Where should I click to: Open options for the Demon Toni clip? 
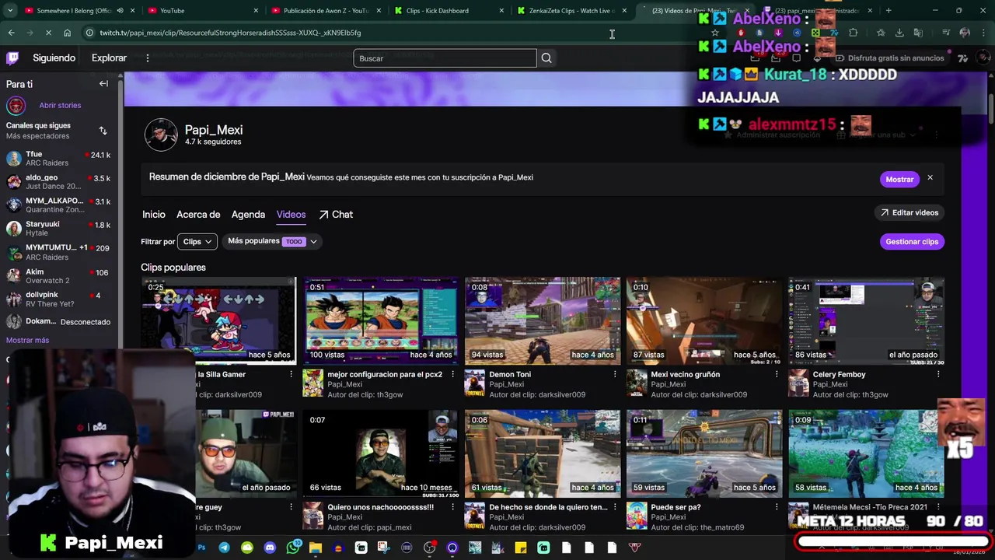pyautogui.click(x=615, y=375)
